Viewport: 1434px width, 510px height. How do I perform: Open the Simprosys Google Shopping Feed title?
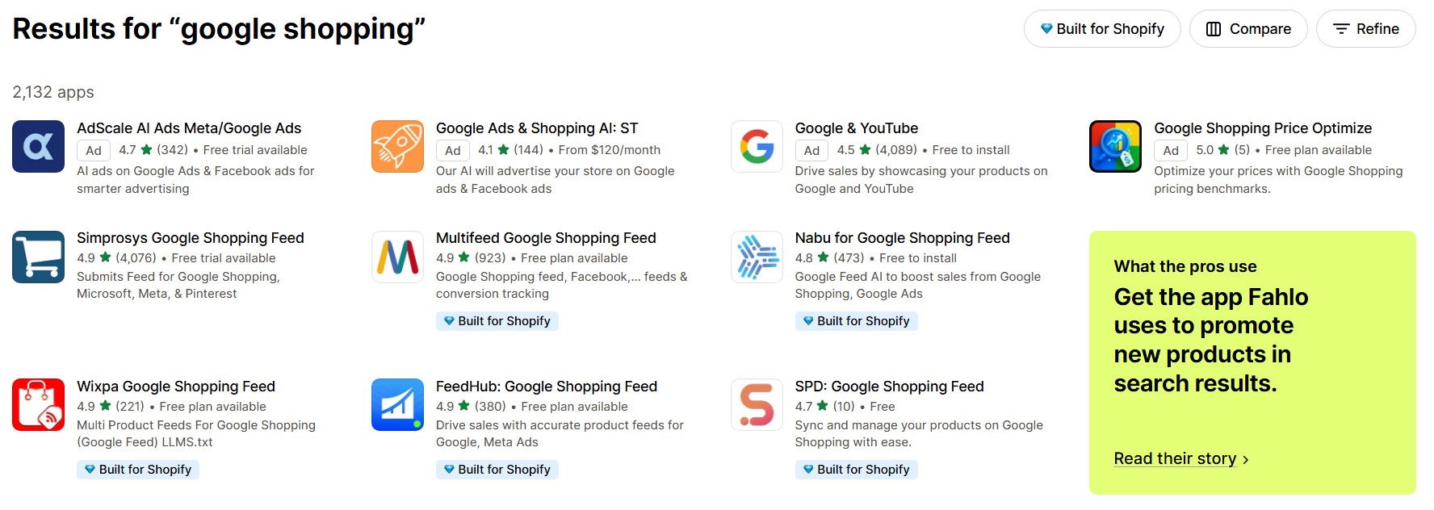(x=190, y=238)
